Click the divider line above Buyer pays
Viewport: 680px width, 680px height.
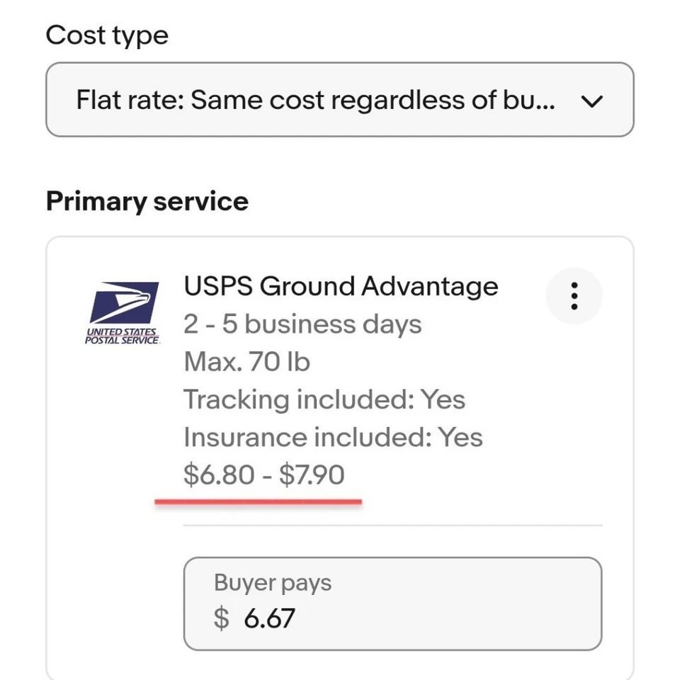(x=392, y=526)
